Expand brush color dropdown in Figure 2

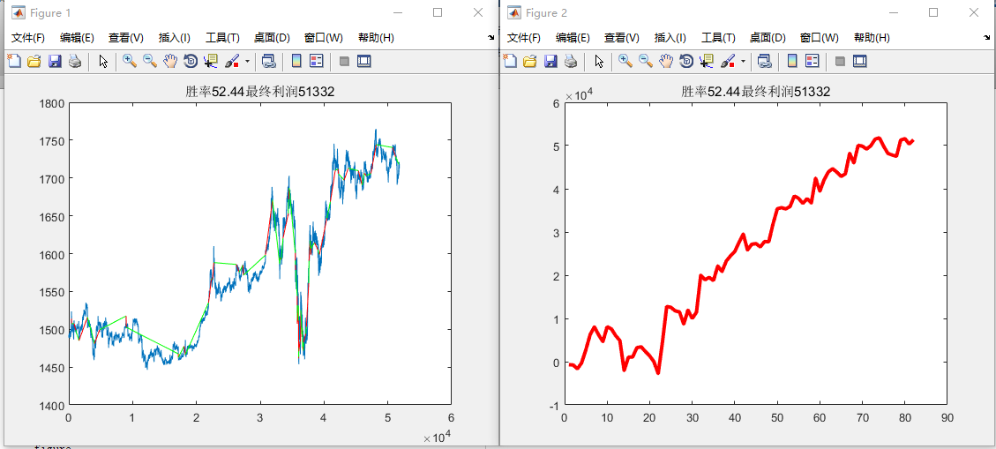pyautogui.click(x=743, y=62)
